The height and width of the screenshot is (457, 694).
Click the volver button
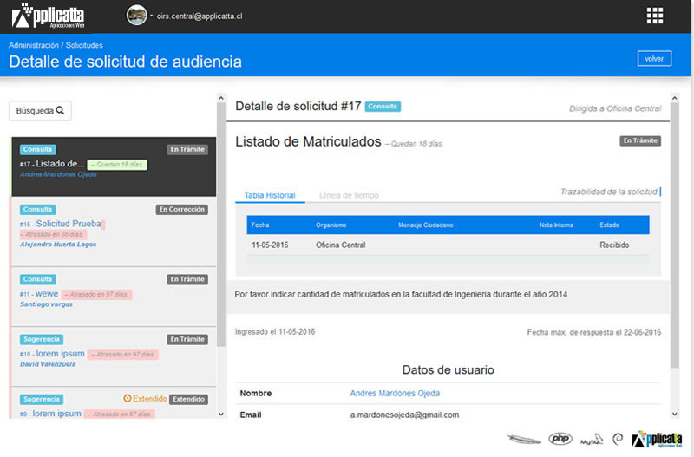pos(654,59)
